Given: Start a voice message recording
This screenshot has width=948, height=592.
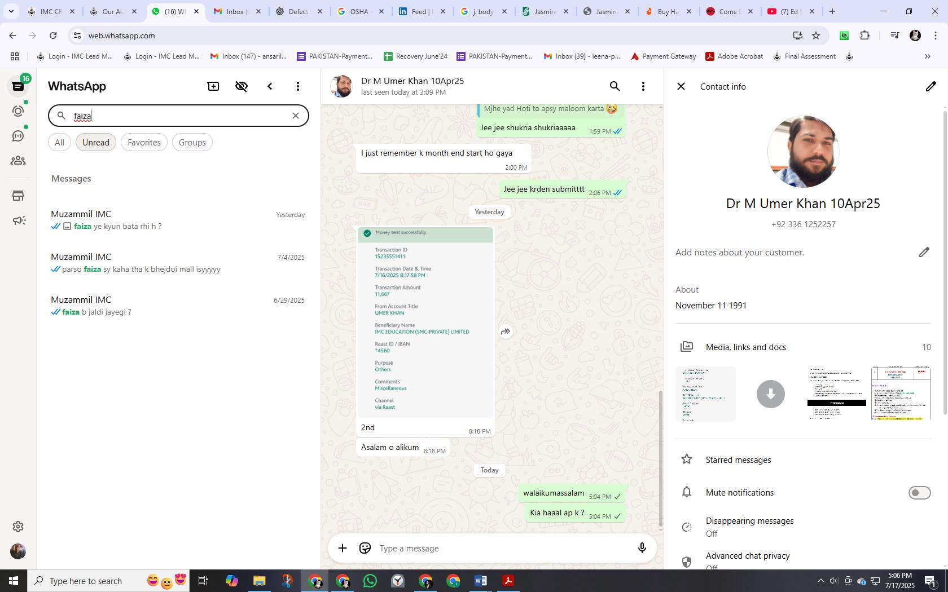Looking at the screenshot, I should [642, 548].
